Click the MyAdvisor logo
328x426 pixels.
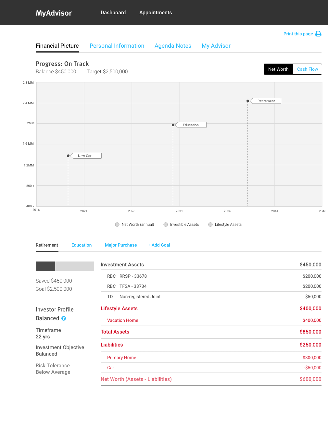(x=54, y=13)
